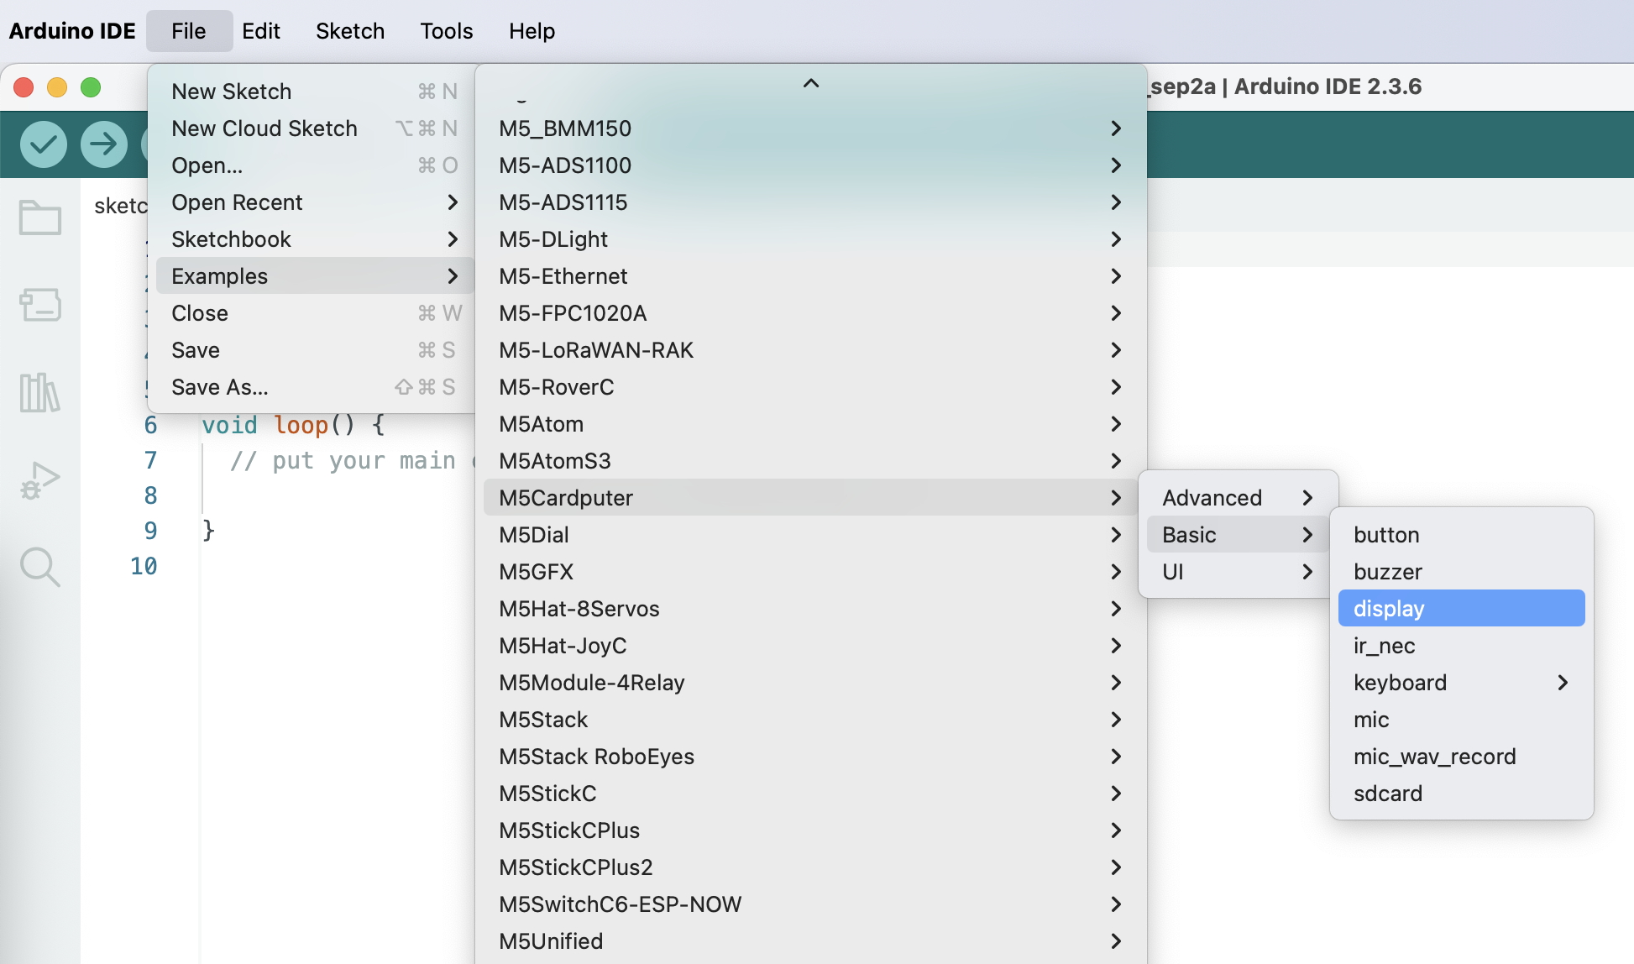The height and width of the screenshot is (964, 1634).
Task: Click the Upload arrow button
Action: coord(104,144)
